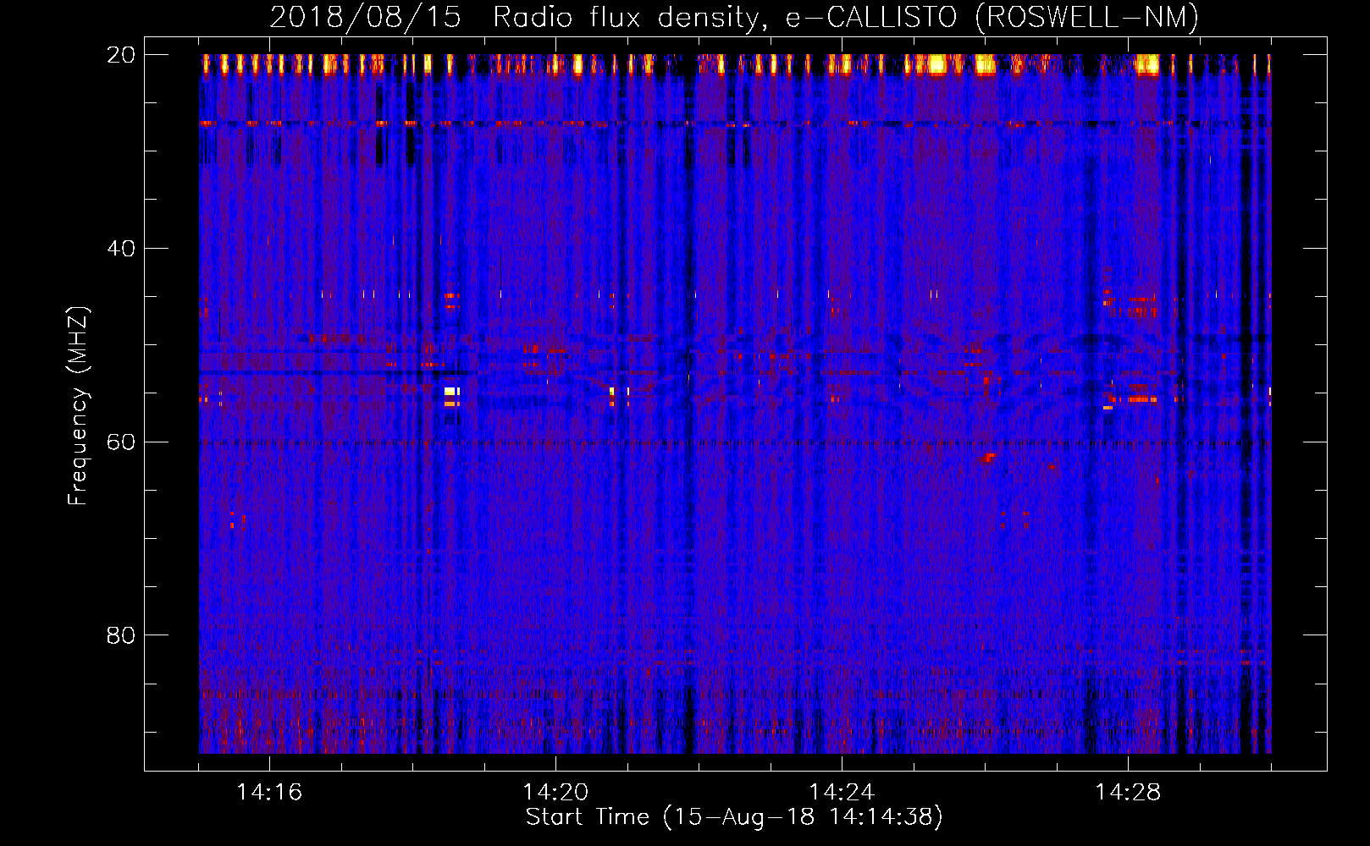Click the dark vertical band near 14:22
The width and height of the screenshot is (1370, 846).
pyautogui.click(x=688, y=406)
